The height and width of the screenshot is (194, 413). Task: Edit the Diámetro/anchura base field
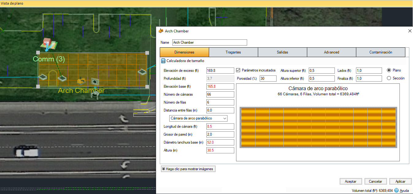(x=220, y=142)
